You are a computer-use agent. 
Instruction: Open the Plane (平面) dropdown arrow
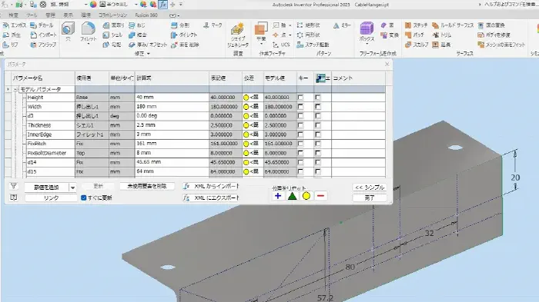(261, 44)
